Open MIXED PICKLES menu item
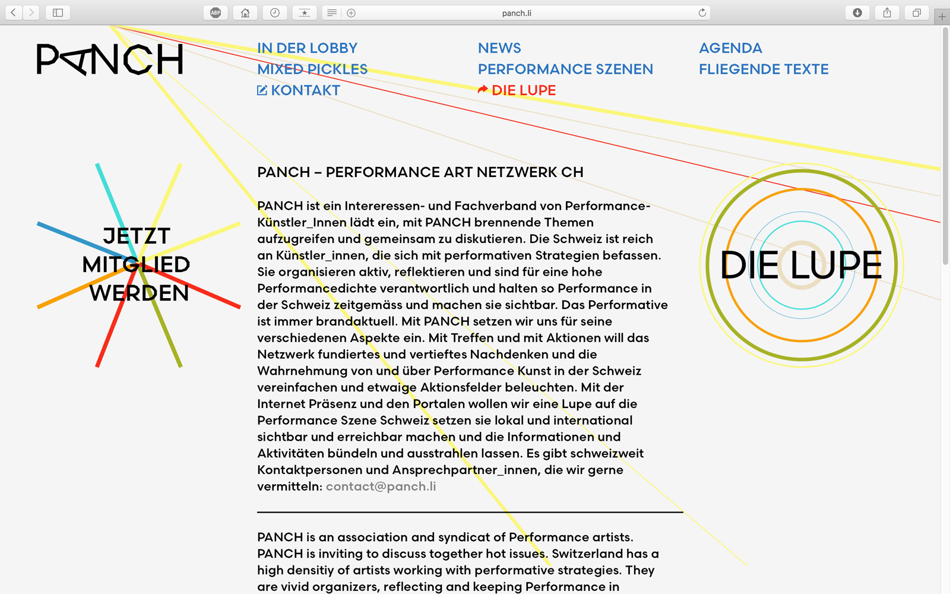The width and height of the screenshot is (950, 594). (x=312, y=69)
